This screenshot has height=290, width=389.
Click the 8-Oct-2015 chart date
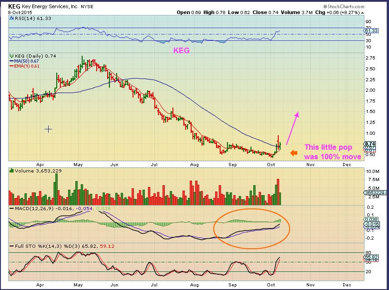coord(20,12)
